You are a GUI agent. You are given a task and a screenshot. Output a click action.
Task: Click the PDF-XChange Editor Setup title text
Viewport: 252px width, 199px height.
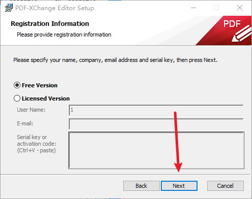tap(54, 8)
